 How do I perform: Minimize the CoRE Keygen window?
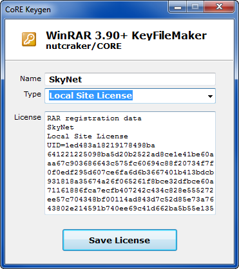(178, 7)
